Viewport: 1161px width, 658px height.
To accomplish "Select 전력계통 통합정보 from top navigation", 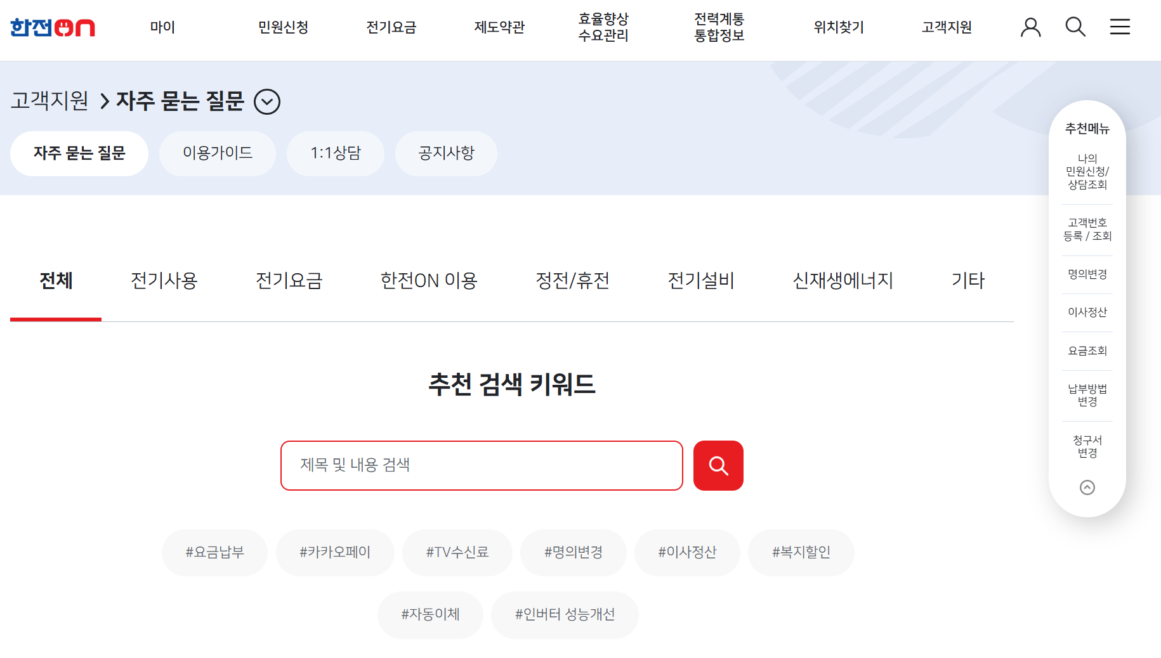I will (x=719, y=28).
